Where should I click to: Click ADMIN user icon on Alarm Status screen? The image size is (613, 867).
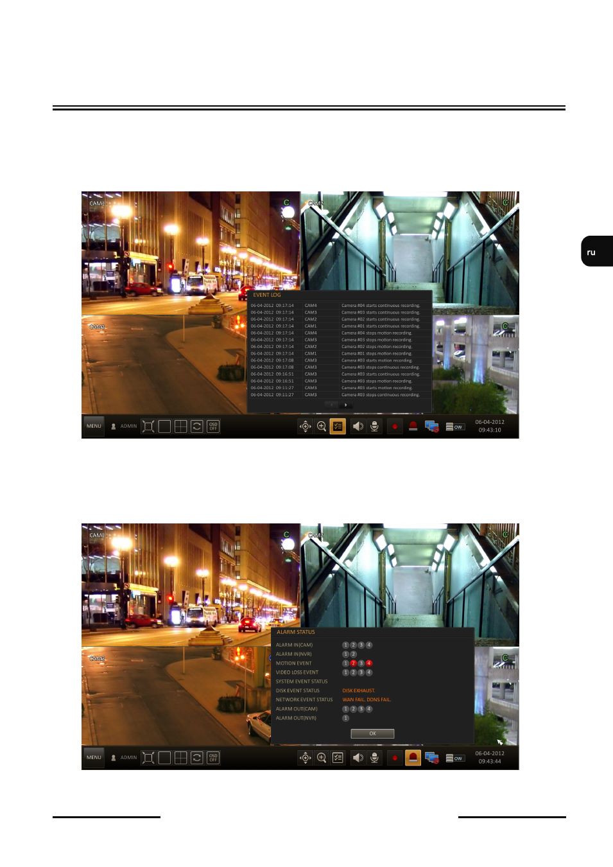pos(114,758)
